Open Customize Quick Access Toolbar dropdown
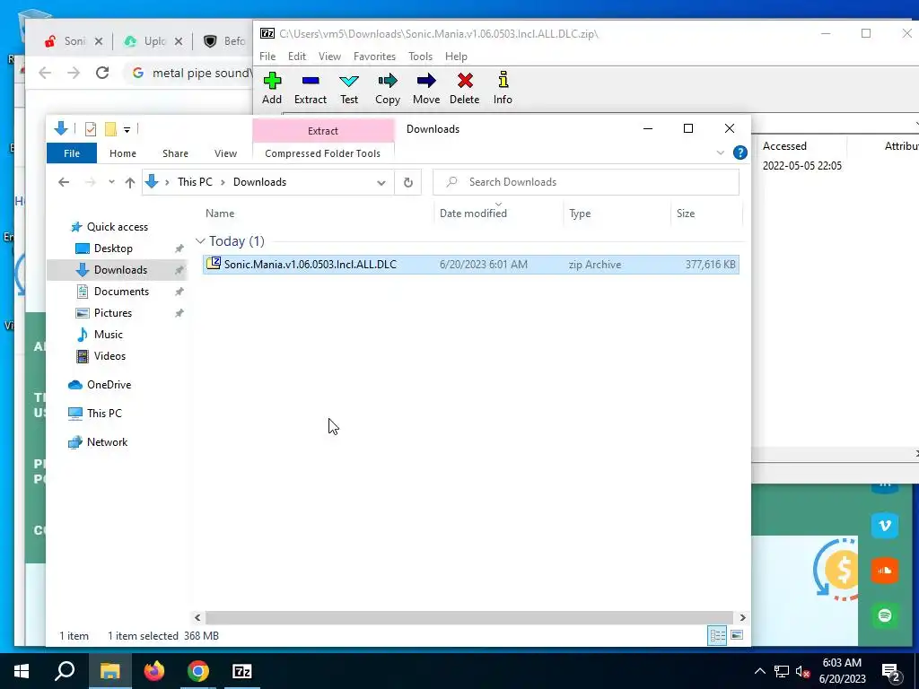Viewport: 919px width, 689px height. (x=127, y=129)
